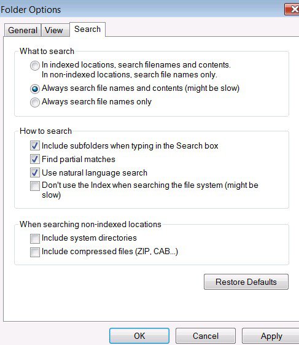Select indexed locations filenames and contents option
The image size is (299, 345).
pos(35,66)
